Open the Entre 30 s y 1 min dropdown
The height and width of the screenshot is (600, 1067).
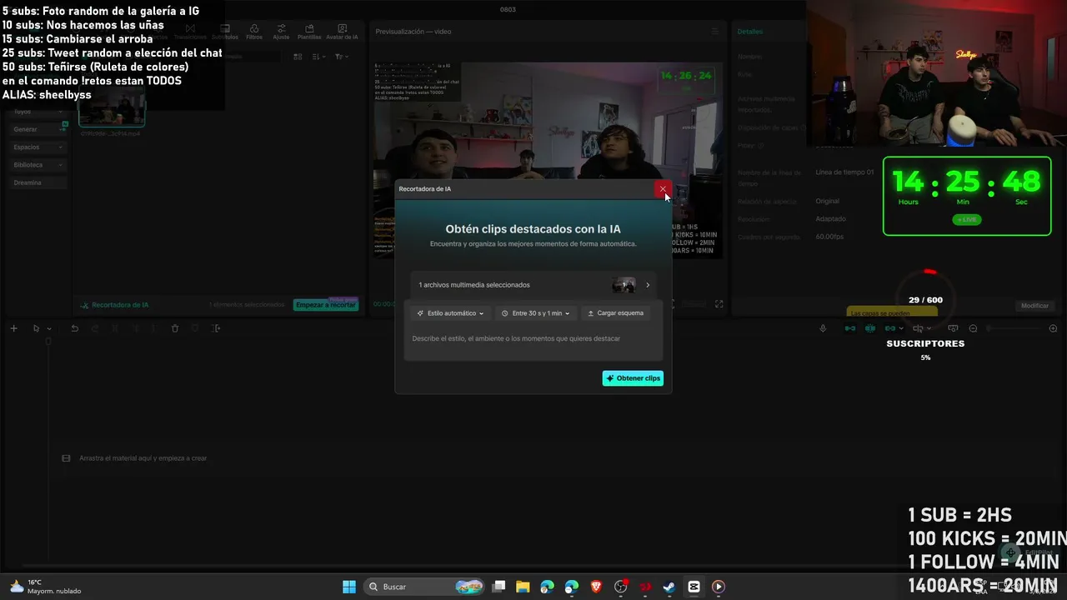tap(536, 313)
